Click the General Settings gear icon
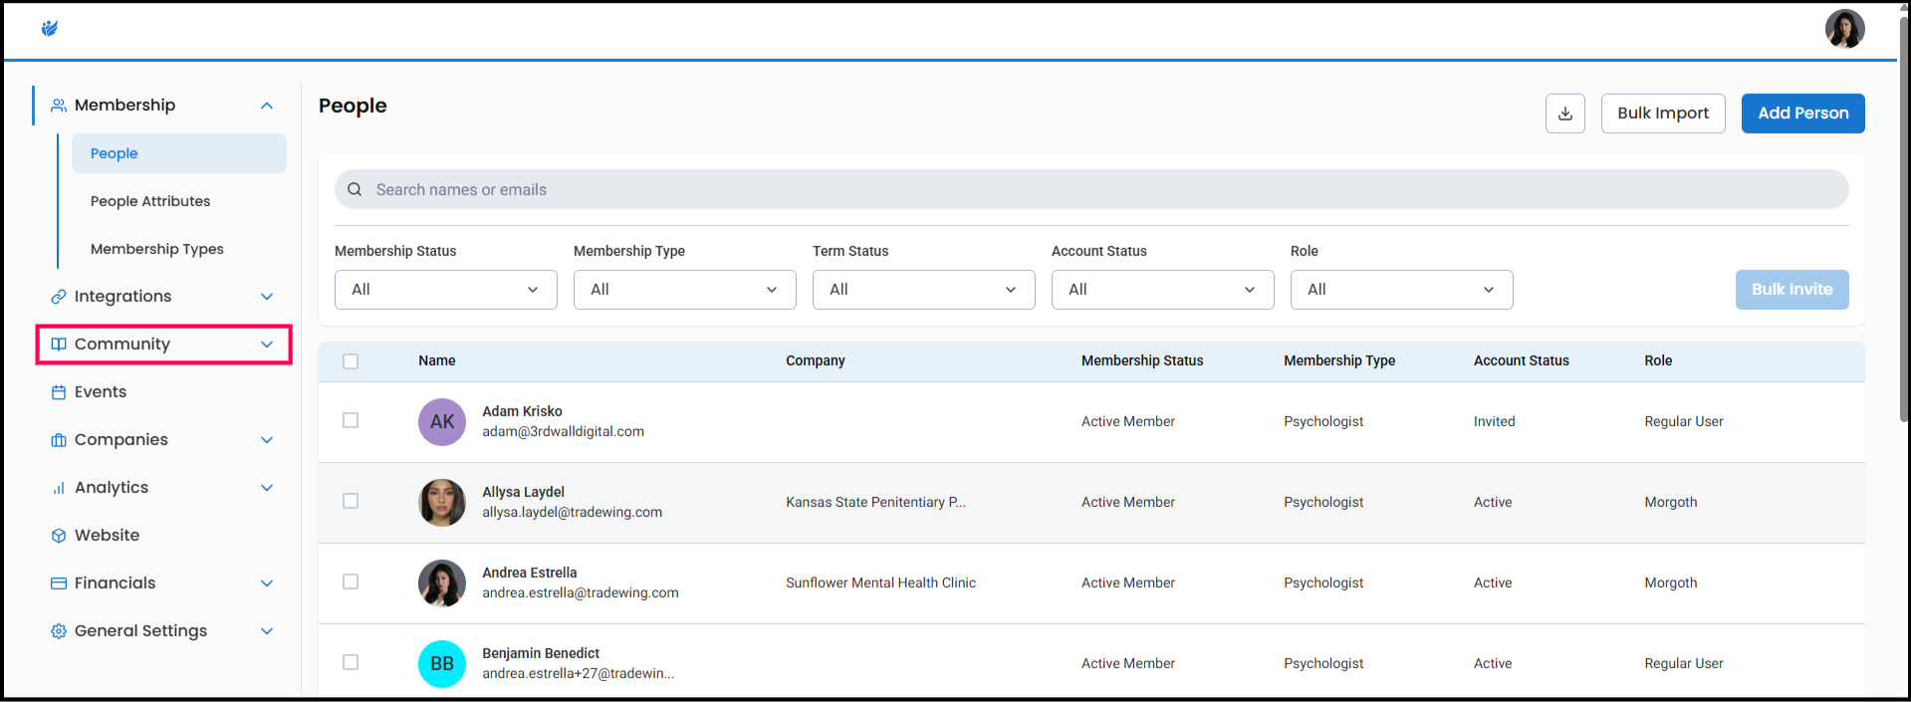1911x702 pixels. point(59,631)
